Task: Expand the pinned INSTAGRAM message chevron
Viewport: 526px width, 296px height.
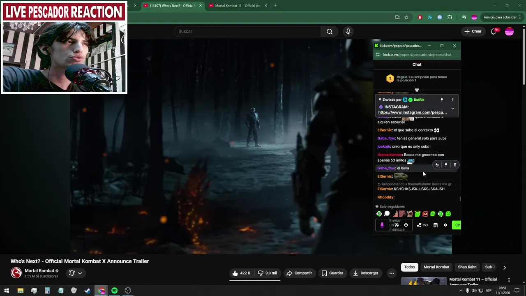Action: 453,109
